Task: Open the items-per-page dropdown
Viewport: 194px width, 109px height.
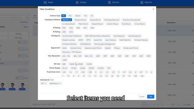Action: click(x=187, y=104)
